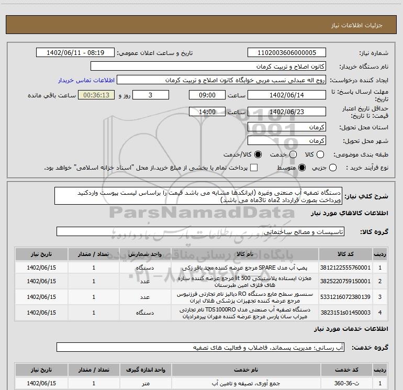This screenshot has height=390, width=403.
Task: Open the اطلاعات تماس خریدار link
Action: [x=86, y=80]
